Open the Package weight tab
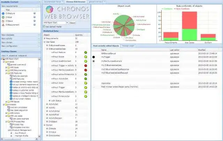This screenshot has width=223, height=141. pos(128,46)
